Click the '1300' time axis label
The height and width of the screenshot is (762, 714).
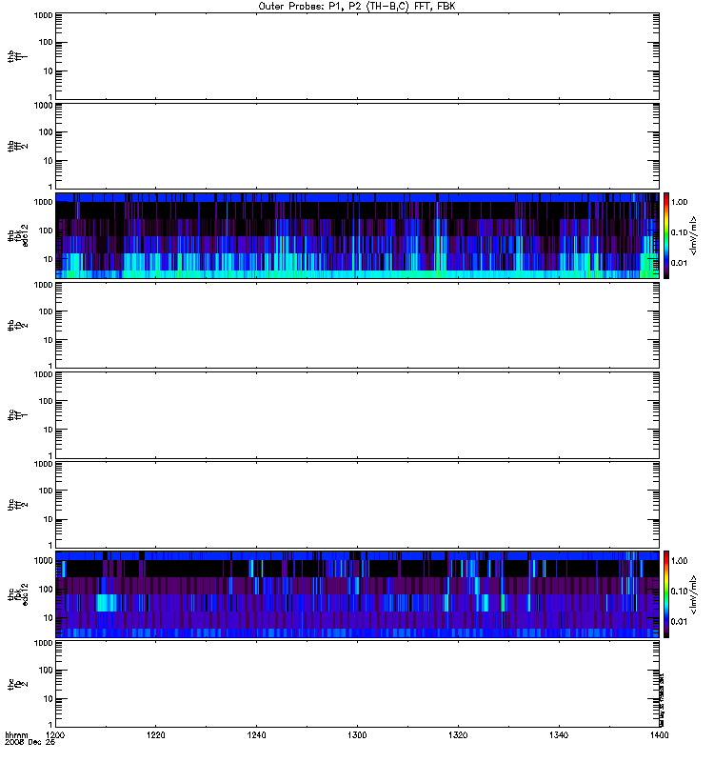[357, 735]
